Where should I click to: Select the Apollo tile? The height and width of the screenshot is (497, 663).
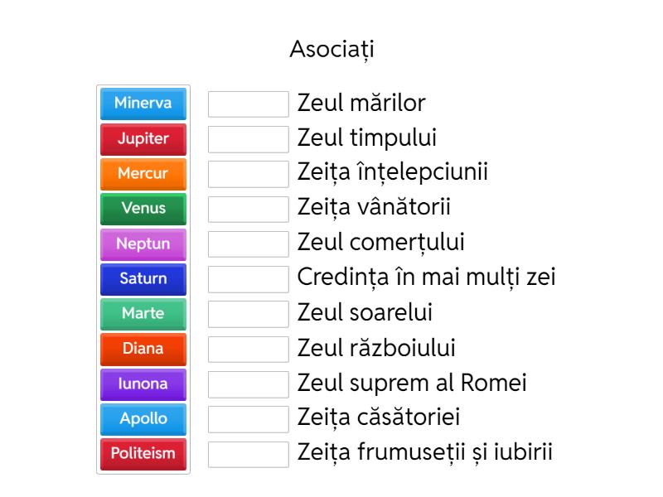click(143, 419)
